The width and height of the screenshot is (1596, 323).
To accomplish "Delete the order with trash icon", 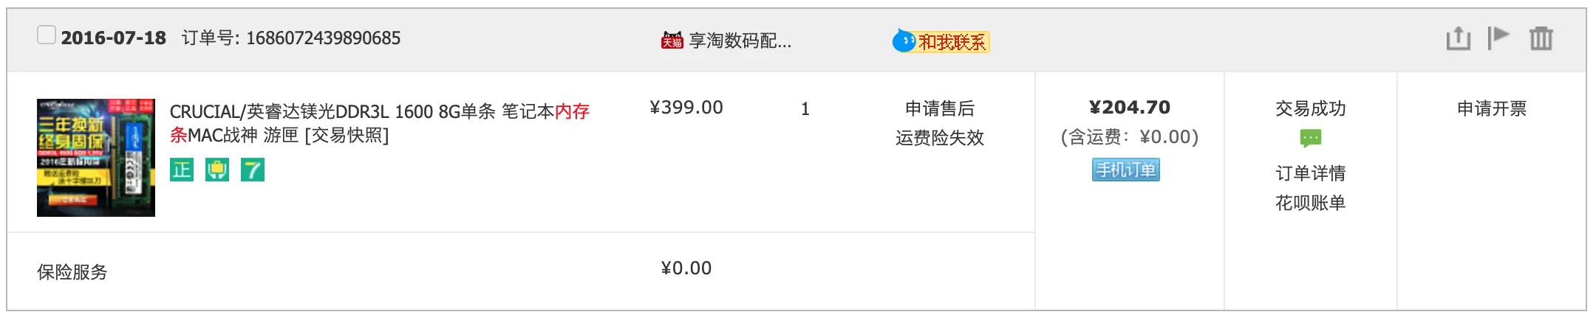I will 1541,38.
